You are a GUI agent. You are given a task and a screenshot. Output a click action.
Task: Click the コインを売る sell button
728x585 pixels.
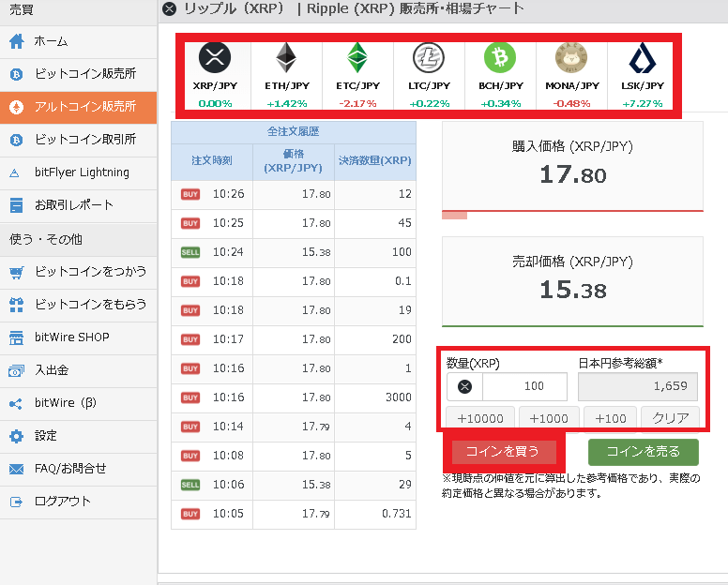(643, 452)
